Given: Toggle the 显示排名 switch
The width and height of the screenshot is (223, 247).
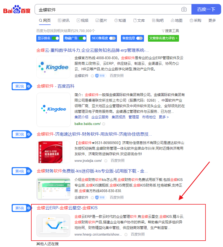Looking at the screenshot, I should click(55, 38).
